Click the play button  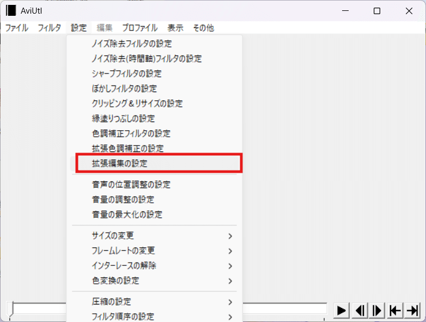342,311
